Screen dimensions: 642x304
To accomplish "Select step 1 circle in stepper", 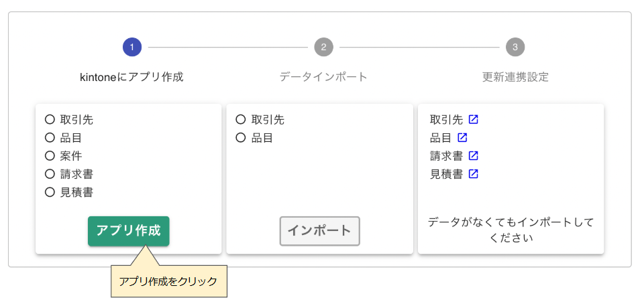I will tap(132, 48).
